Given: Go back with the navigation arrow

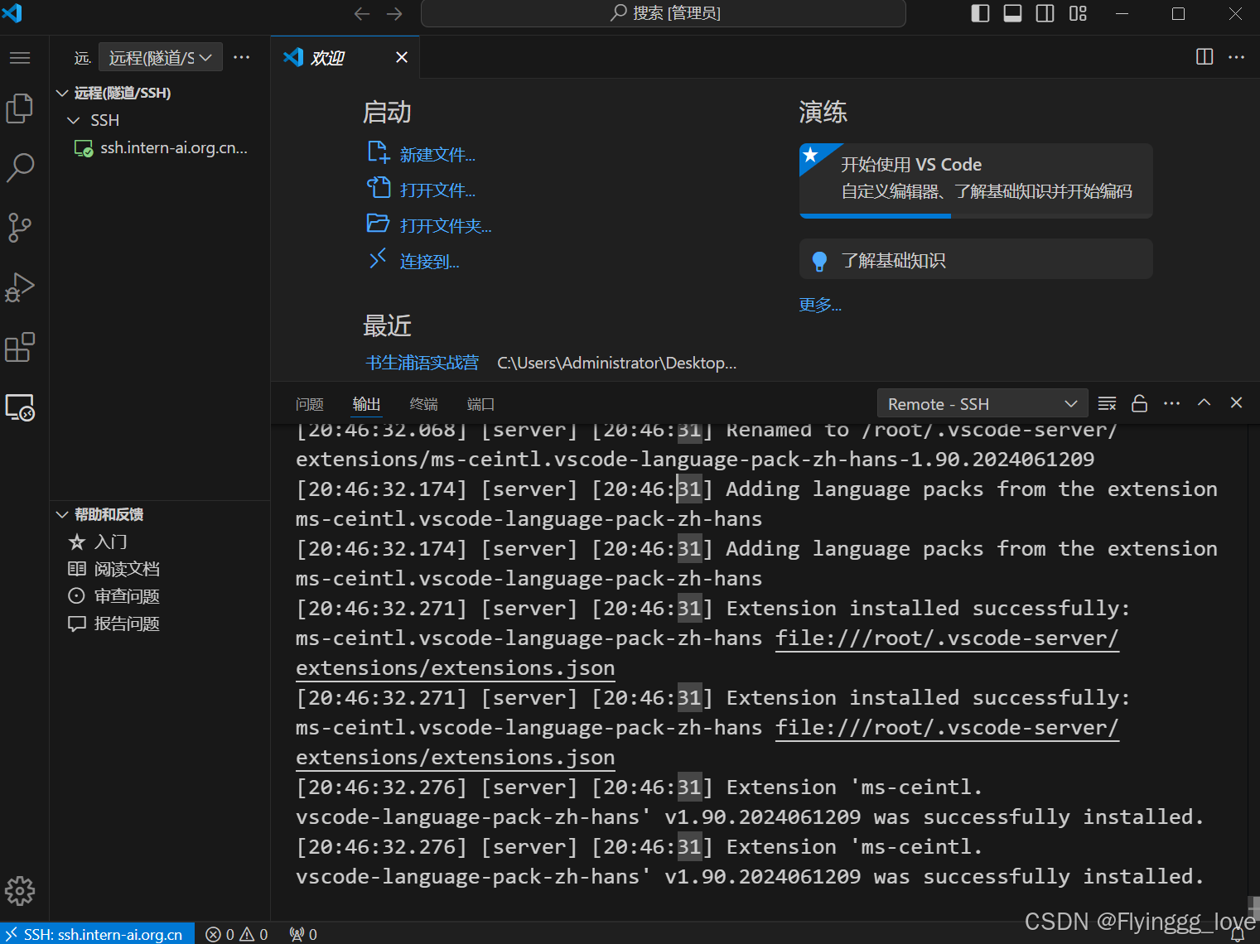Looking at the screenshot, I should tap(362, 13).
